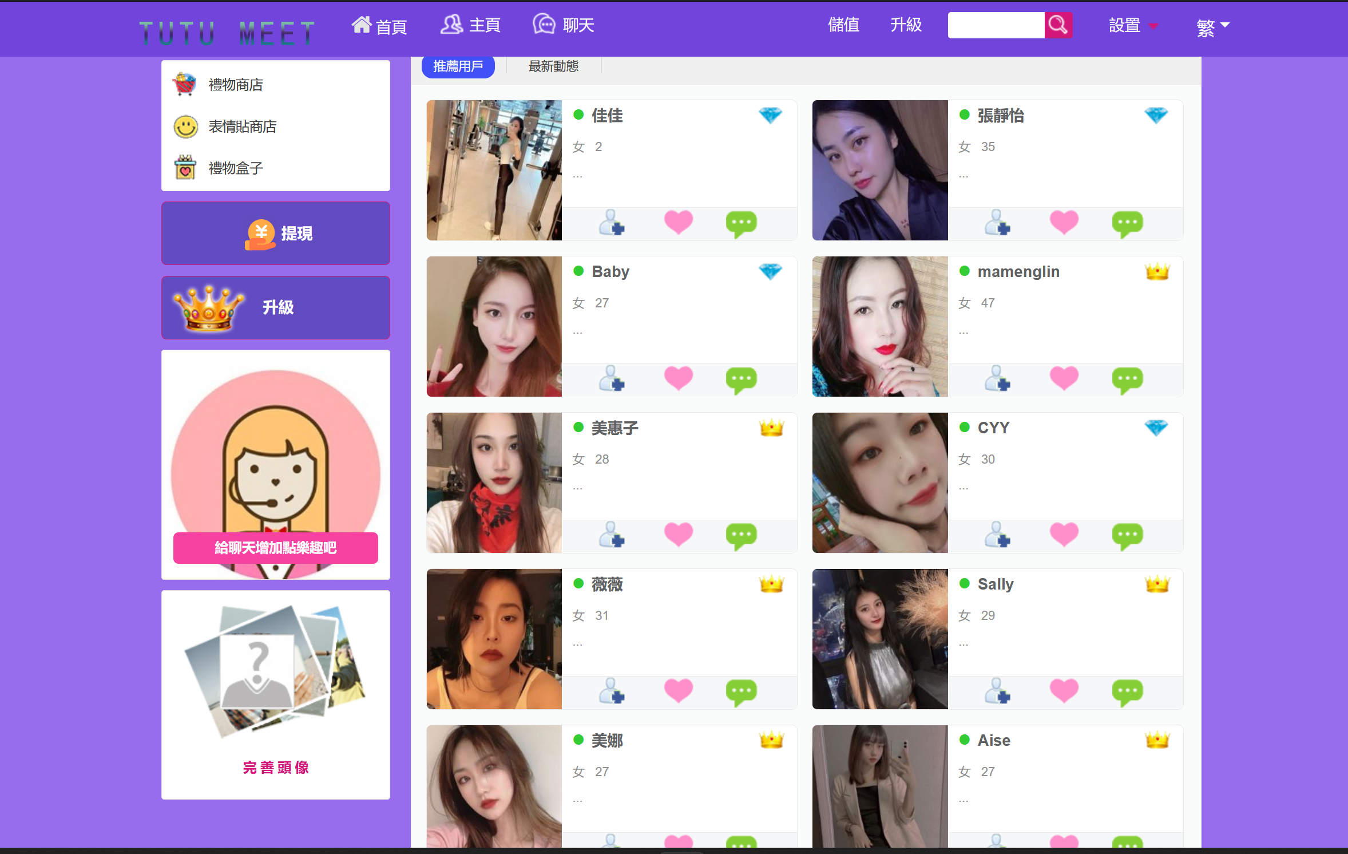Click the crown badge on Sally's card
Viewport: 1348px width, 854px height.
click(1157, 584)
